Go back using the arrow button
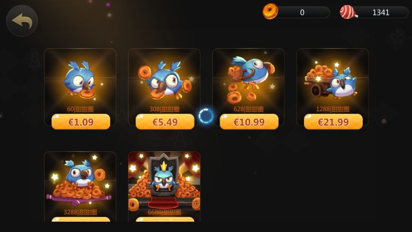Image resolution: width=412 pixels, height=232 pixels. (22, 21)
